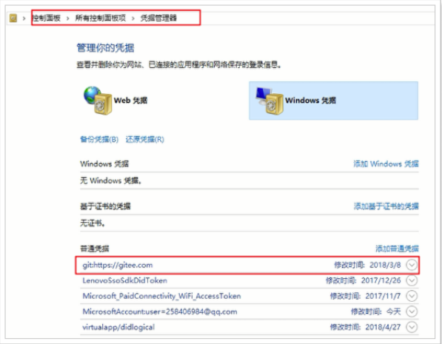
Task: Click the Web 凭据 globe vault icon
Action: click(98, 101)
